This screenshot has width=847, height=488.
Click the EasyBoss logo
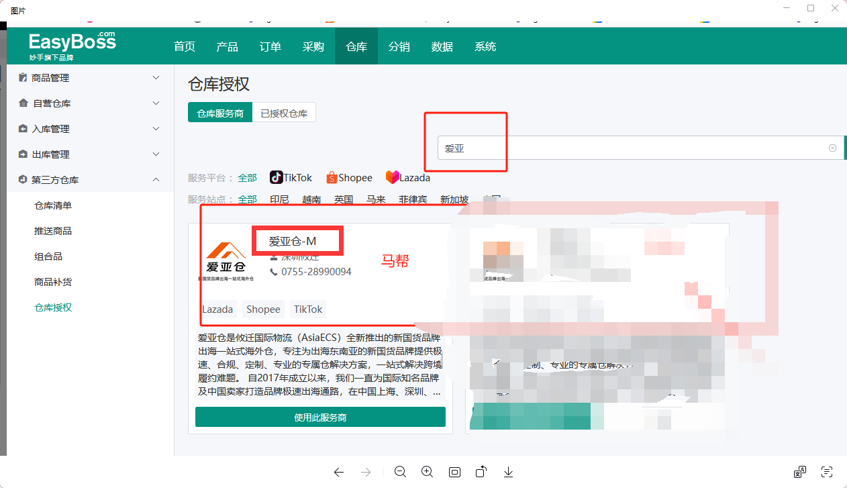coord(72,46)
